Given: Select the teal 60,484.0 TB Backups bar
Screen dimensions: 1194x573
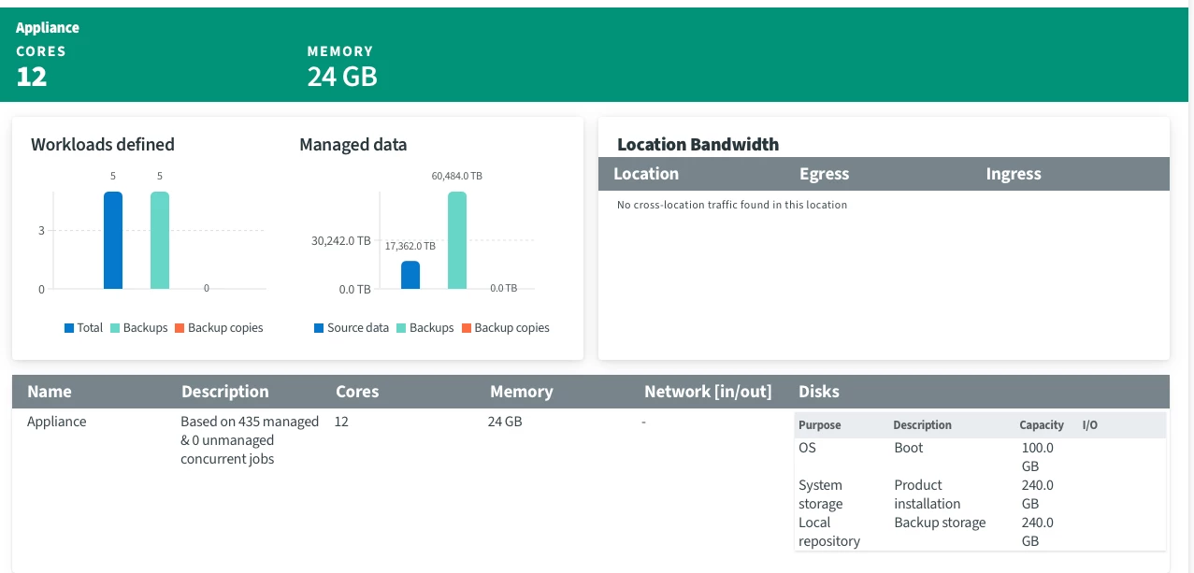Looking at the screenshot, I should [457, 240].
